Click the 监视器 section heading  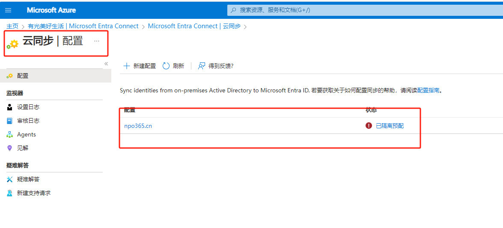[x=15, y=93]
